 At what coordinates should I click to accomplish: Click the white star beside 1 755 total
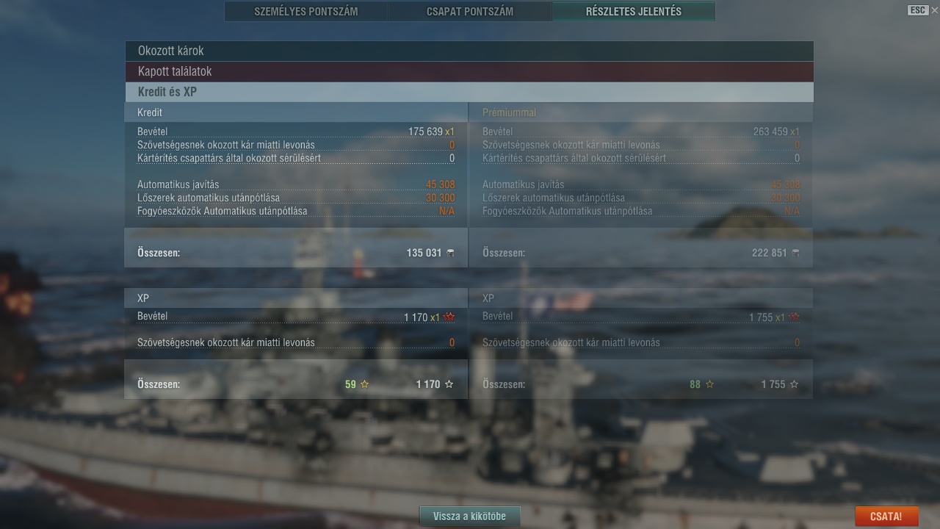pyautogui.click(x=794, y=384)
